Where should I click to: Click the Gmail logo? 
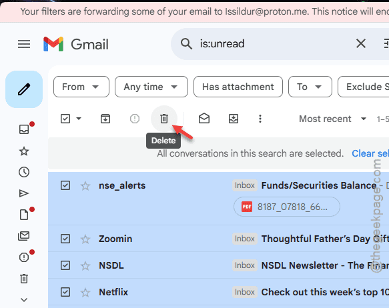pos(76,45)
